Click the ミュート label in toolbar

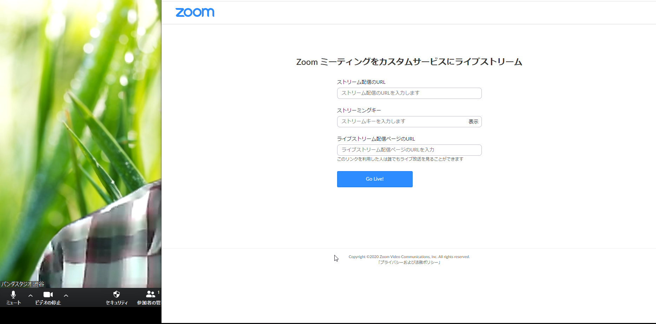point(14,303)
